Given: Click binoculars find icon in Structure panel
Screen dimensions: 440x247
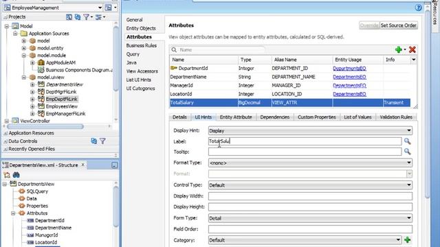Looking at the screenshot, I should (x=16, y=175).
